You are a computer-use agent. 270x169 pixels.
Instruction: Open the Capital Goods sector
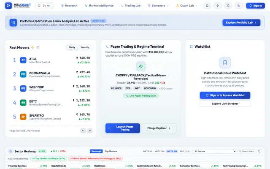(x=59, y=166)
